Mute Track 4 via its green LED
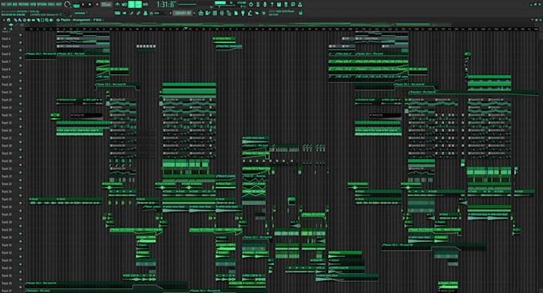Screen dimensions: 543x293 21,42
